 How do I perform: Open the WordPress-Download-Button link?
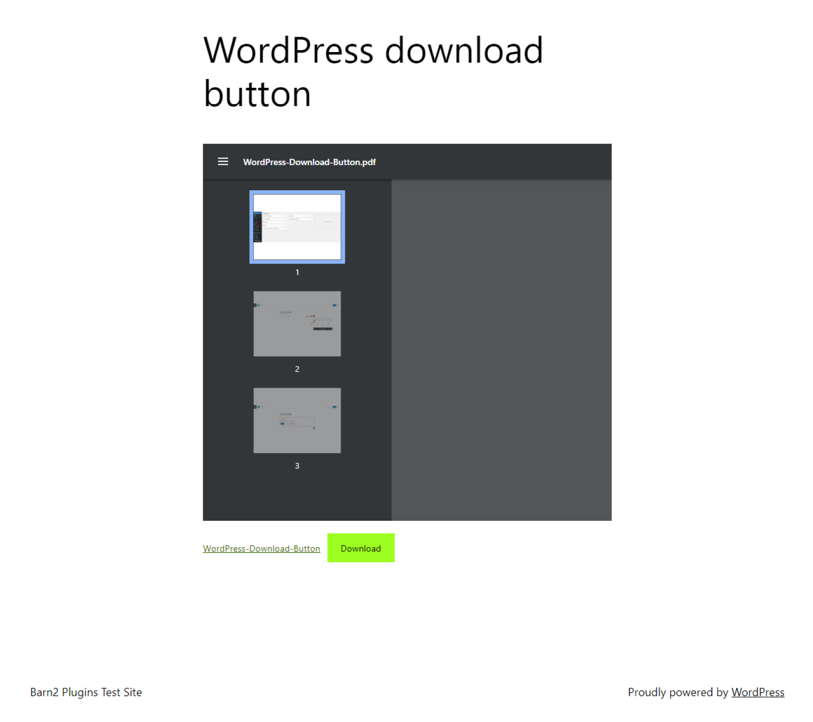coord(261,548)
